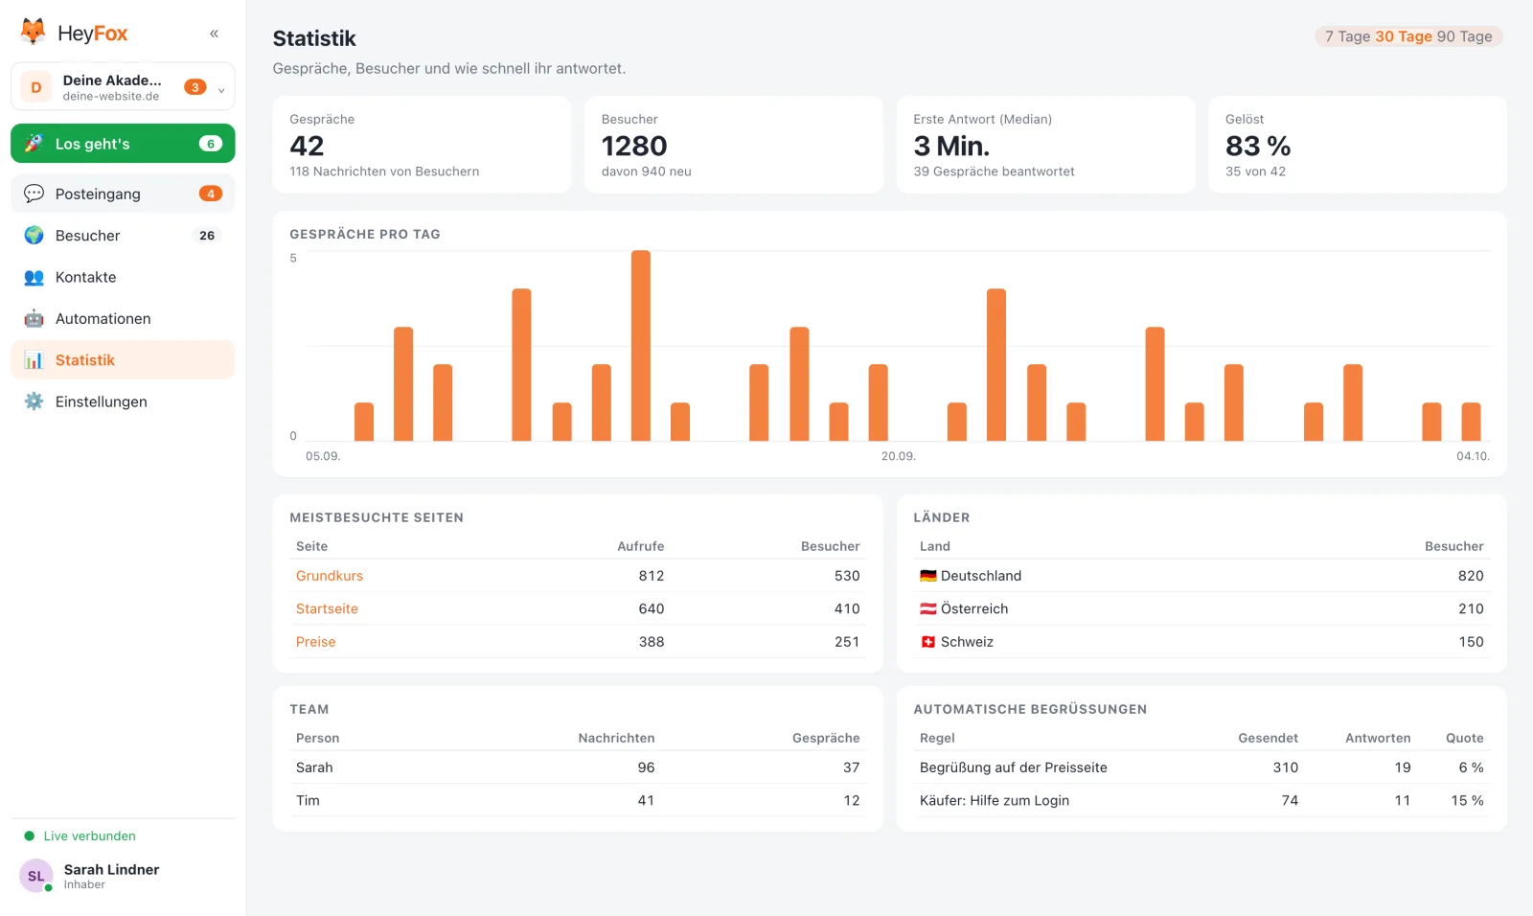Click Begrüßung auf der Preisseite rule
This screenshot has width=1533, height=916.
tap(1014, 767)
